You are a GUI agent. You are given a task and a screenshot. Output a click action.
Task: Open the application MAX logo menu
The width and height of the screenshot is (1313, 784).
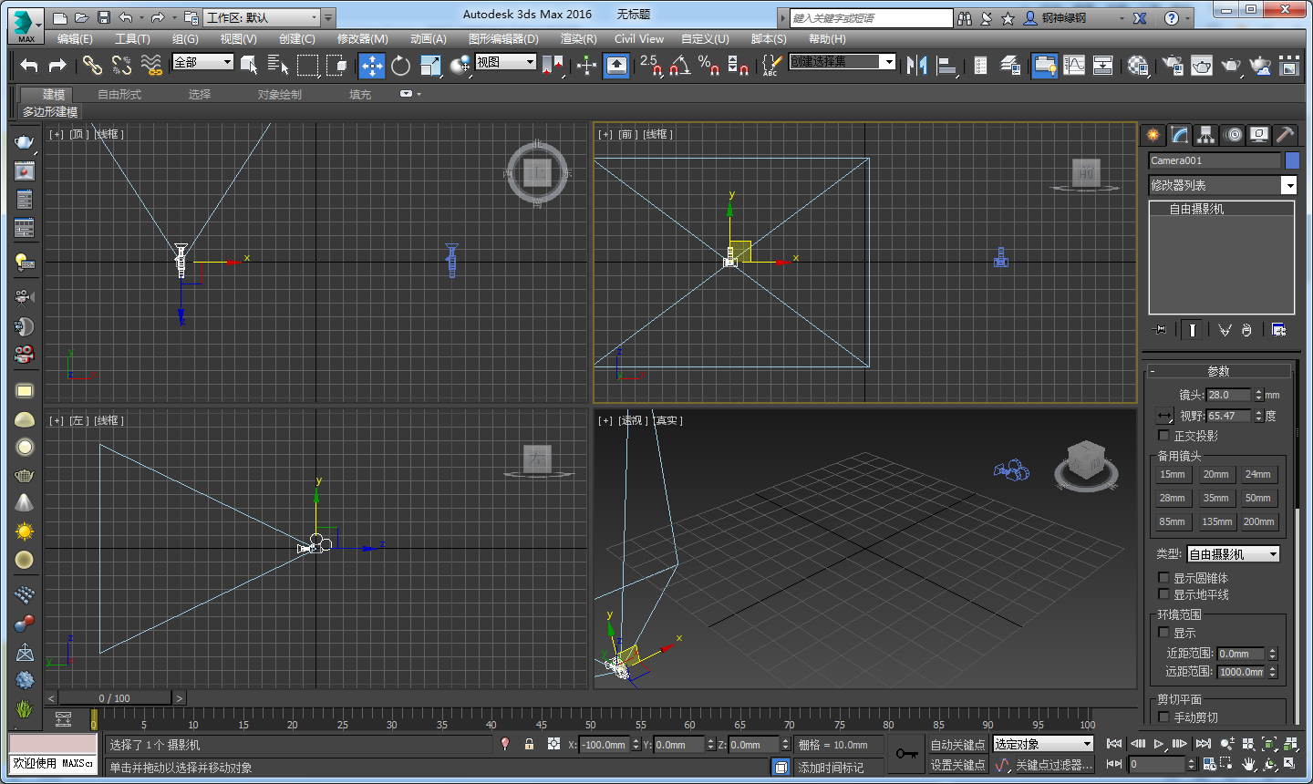pos(26,26)
